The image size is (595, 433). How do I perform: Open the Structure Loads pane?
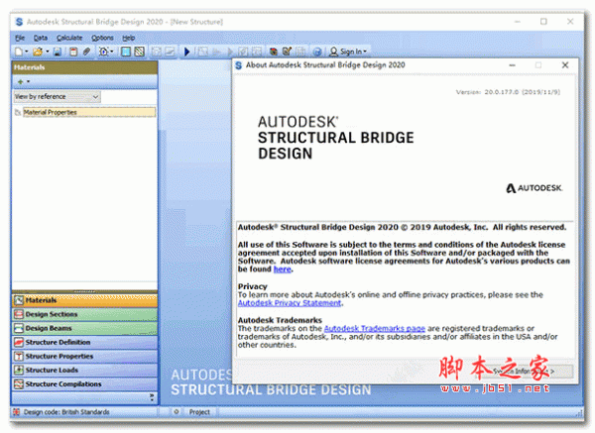(84, 370)
